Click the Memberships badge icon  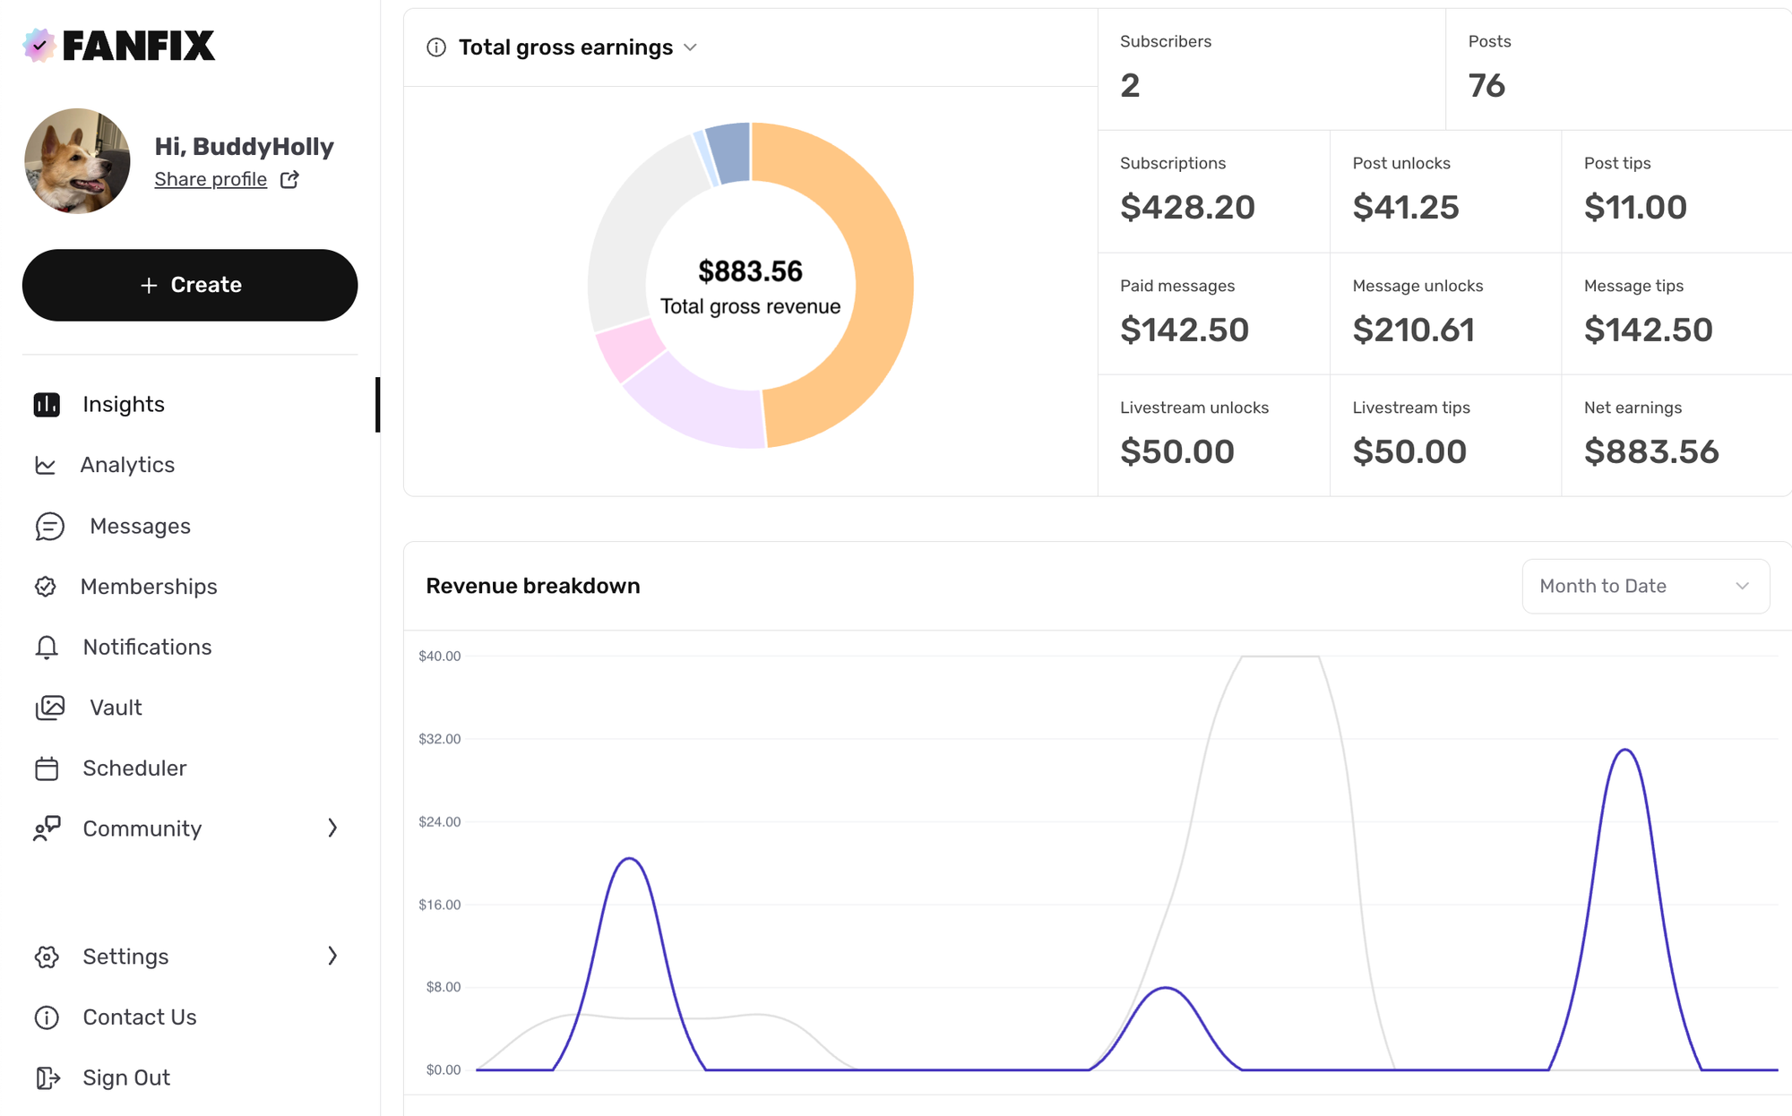(46, 587)
